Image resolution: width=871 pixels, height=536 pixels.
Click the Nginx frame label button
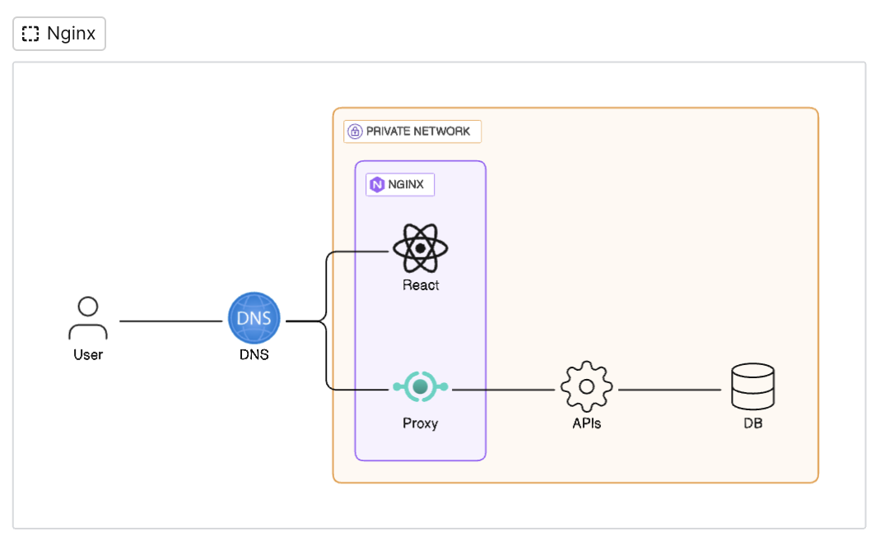pos(59,34)
